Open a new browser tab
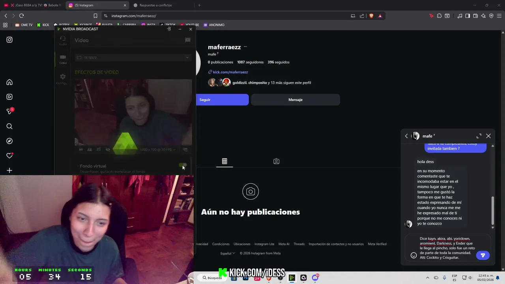505x284 pixels. pos(199,5)
